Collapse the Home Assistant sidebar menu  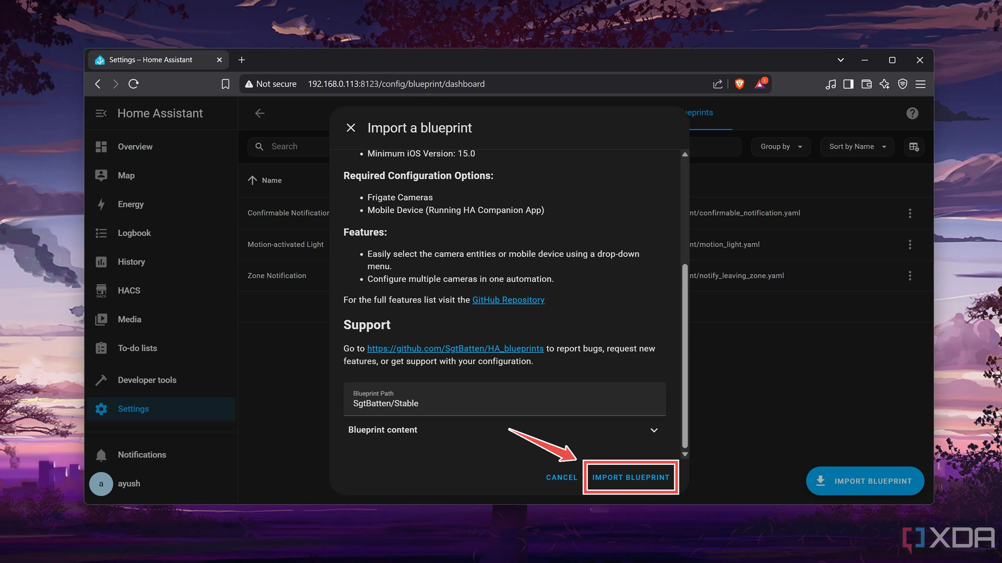[101, 113]
